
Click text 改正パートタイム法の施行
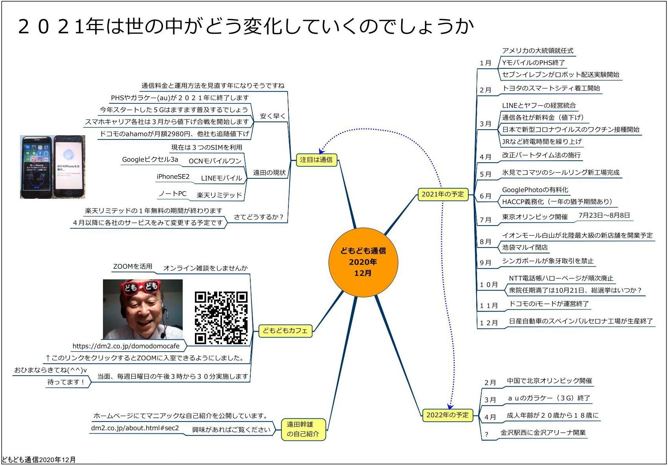click(x=541, y=155)
